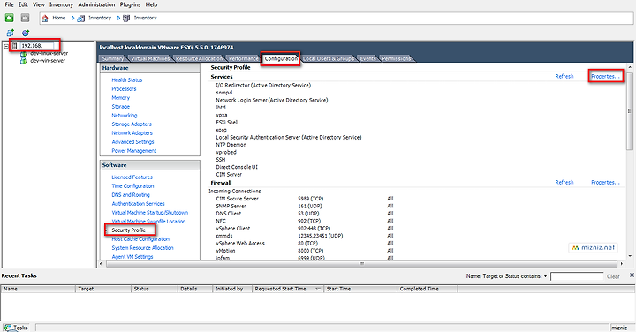Open Agent VM Settings link
636x332 pixels.
(x=132, y=257)
